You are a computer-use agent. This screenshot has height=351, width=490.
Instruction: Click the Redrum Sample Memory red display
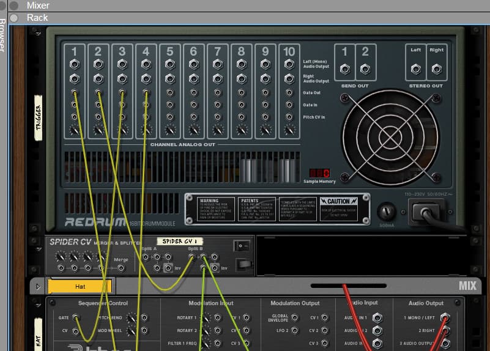pyautogui.click(x=319, y=173)
